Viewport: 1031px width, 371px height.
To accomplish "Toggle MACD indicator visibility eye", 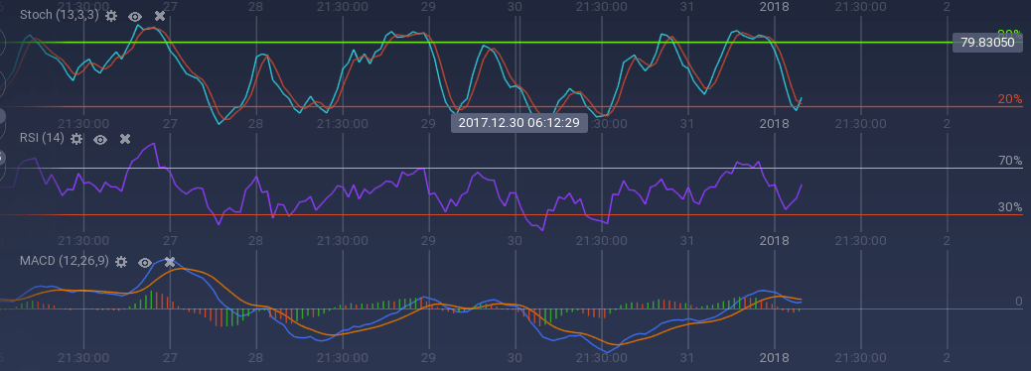I will pos(145,263).
